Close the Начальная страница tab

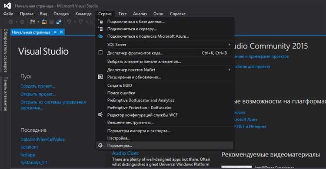(61, 32)
